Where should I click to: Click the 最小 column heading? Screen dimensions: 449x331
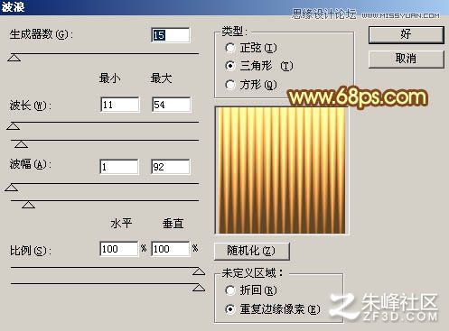109,78
